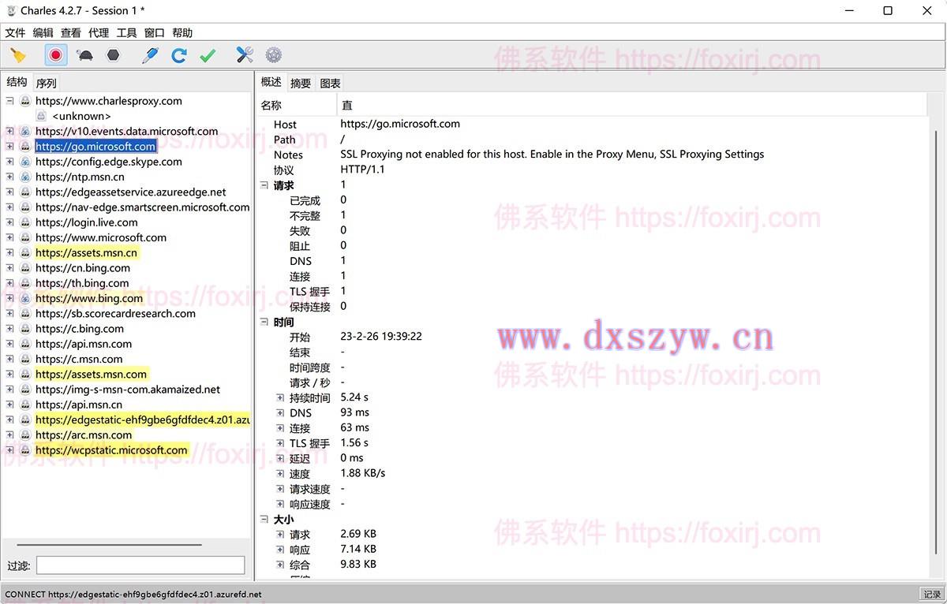Image resolution: width=947 pixels, height=604 pixels.
Task: Toggle breakpoints with the hexagon icon
Action: 114,55
